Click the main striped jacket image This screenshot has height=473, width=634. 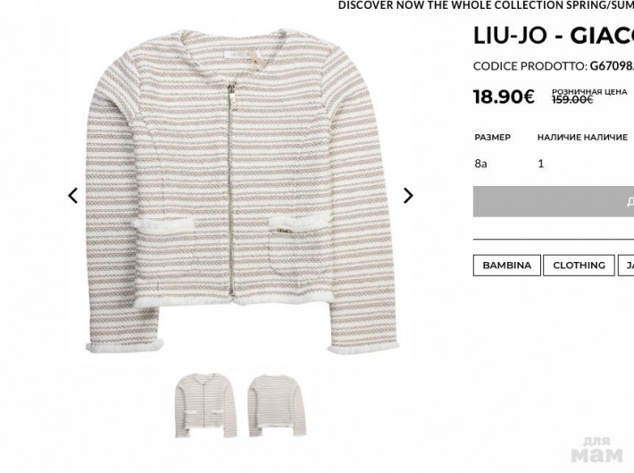pyautogui.click(x=241, y=190)
